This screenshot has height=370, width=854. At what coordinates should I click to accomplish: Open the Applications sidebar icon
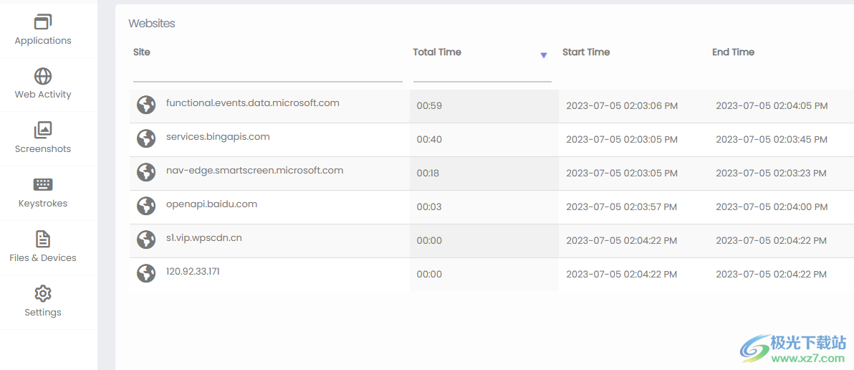(43, 22)
